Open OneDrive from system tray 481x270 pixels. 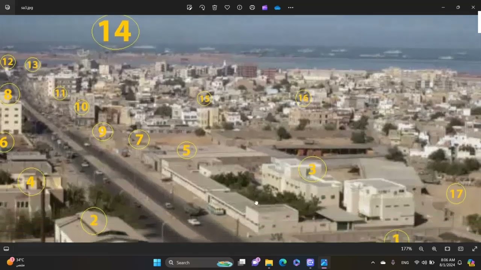point(383,262)
